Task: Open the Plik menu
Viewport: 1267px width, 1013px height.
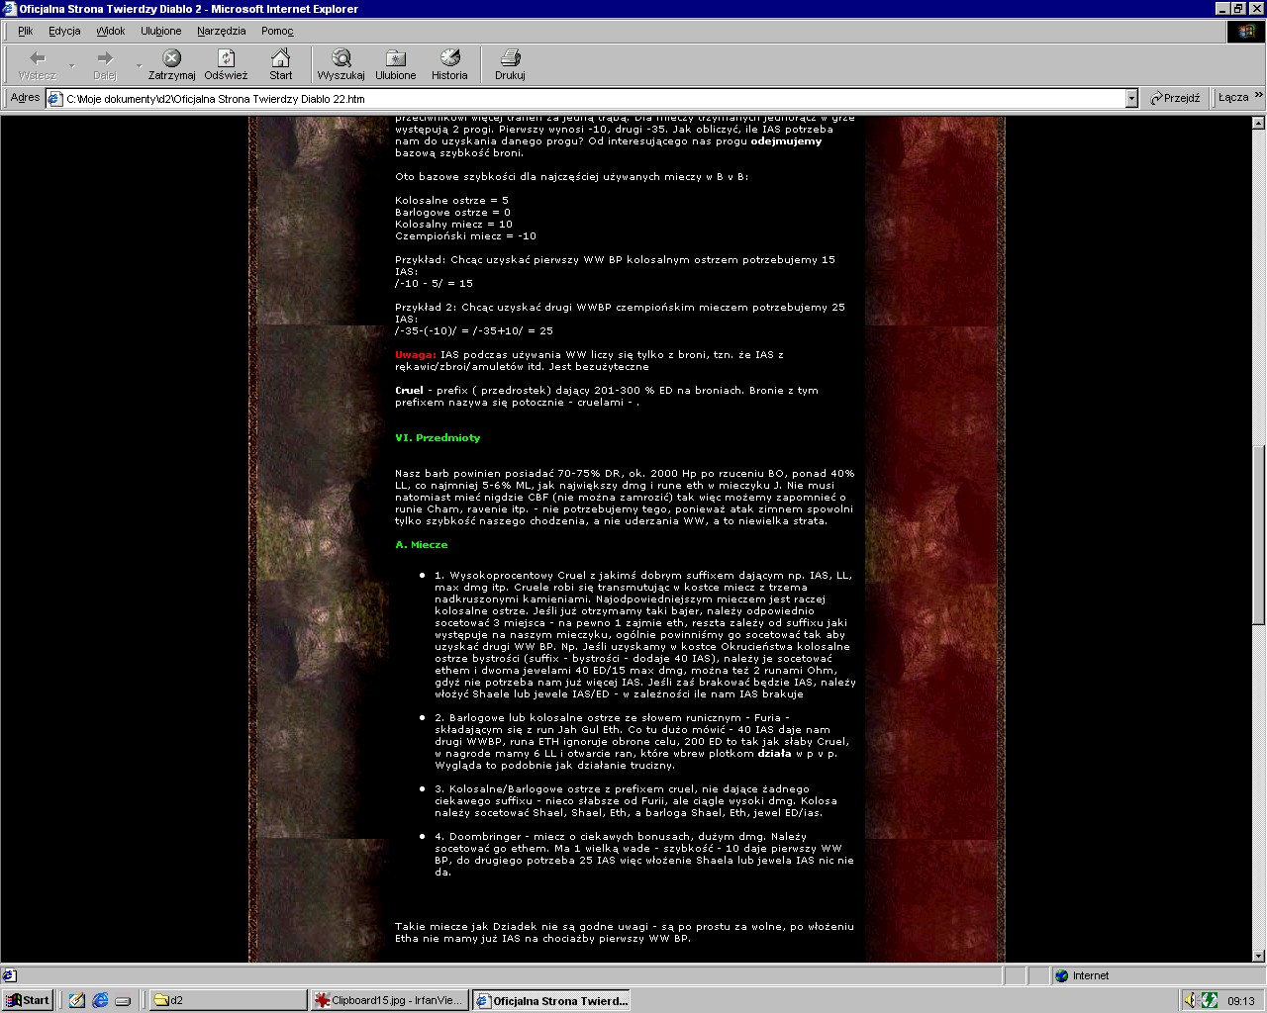Action: (x=26, y=31)
